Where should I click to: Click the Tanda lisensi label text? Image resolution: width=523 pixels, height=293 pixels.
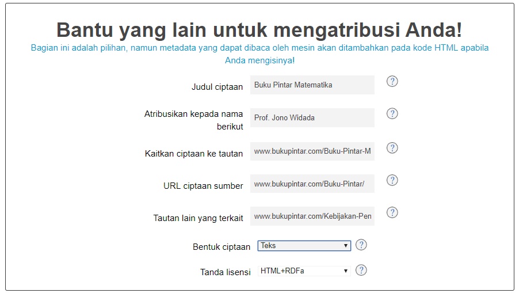click(x=225, y=272)
